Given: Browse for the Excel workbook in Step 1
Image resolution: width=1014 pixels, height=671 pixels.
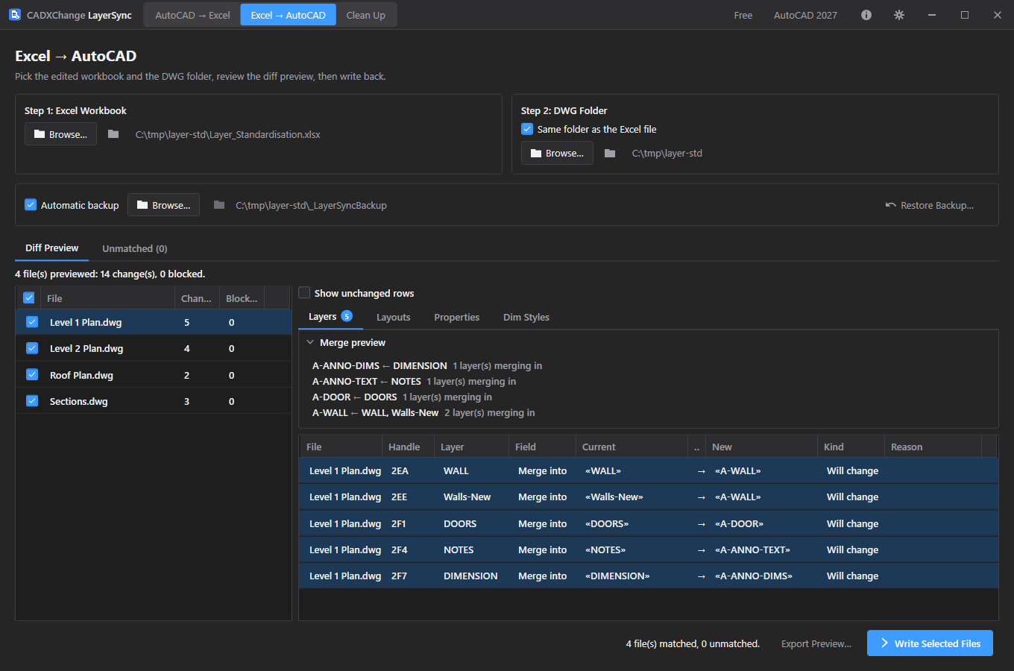Looking at the screenshot, I should (x=60, y=134).
